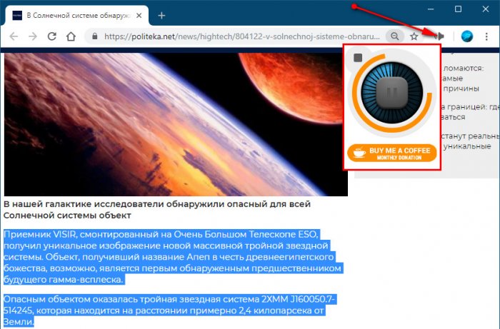Open sidebar link containing 'ломаются'
The image size is (500, 329).
(x=463, y=79)
